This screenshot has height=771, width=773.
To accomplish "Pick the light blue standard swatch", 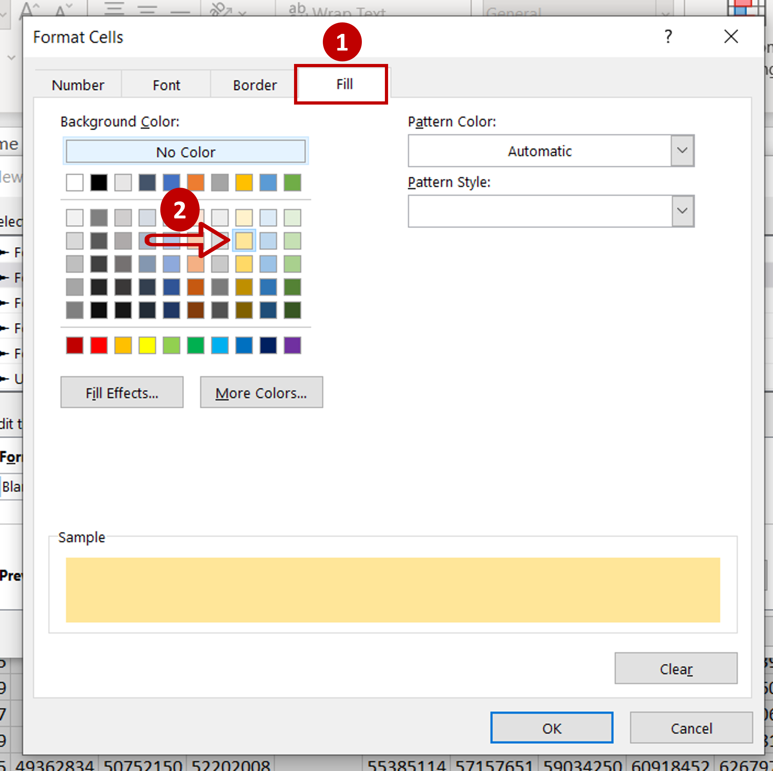I will [220, 345].
